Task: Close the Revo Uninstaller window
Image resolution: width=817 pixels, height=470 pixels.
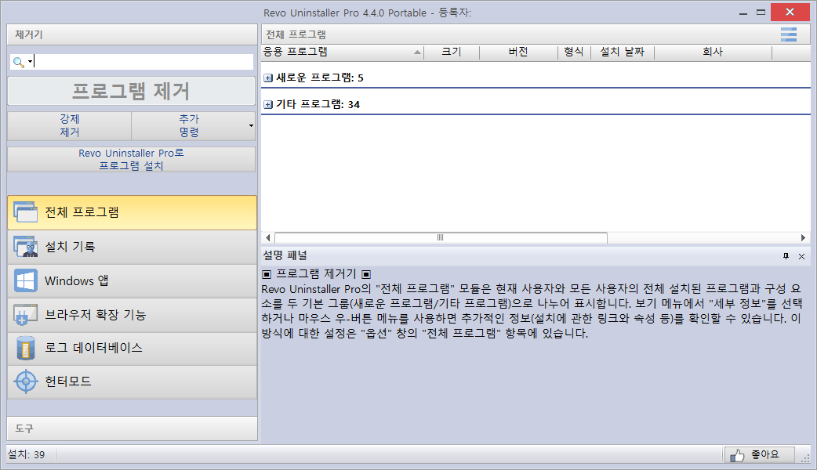Action: click(790, 12)
